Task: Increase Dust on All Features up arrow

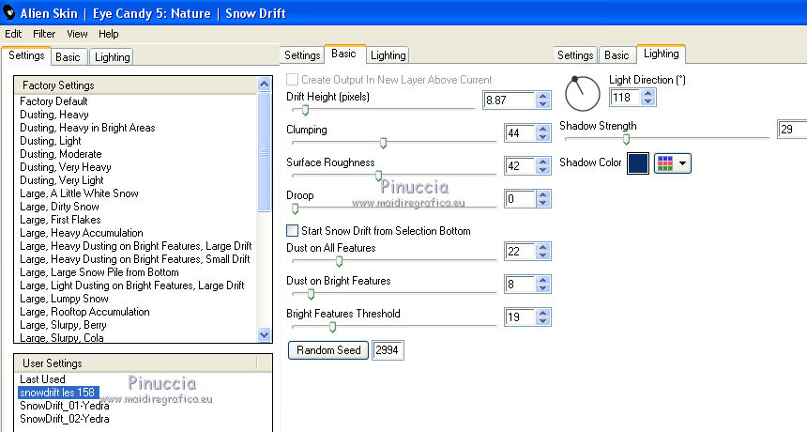Action: coord(542,247)
